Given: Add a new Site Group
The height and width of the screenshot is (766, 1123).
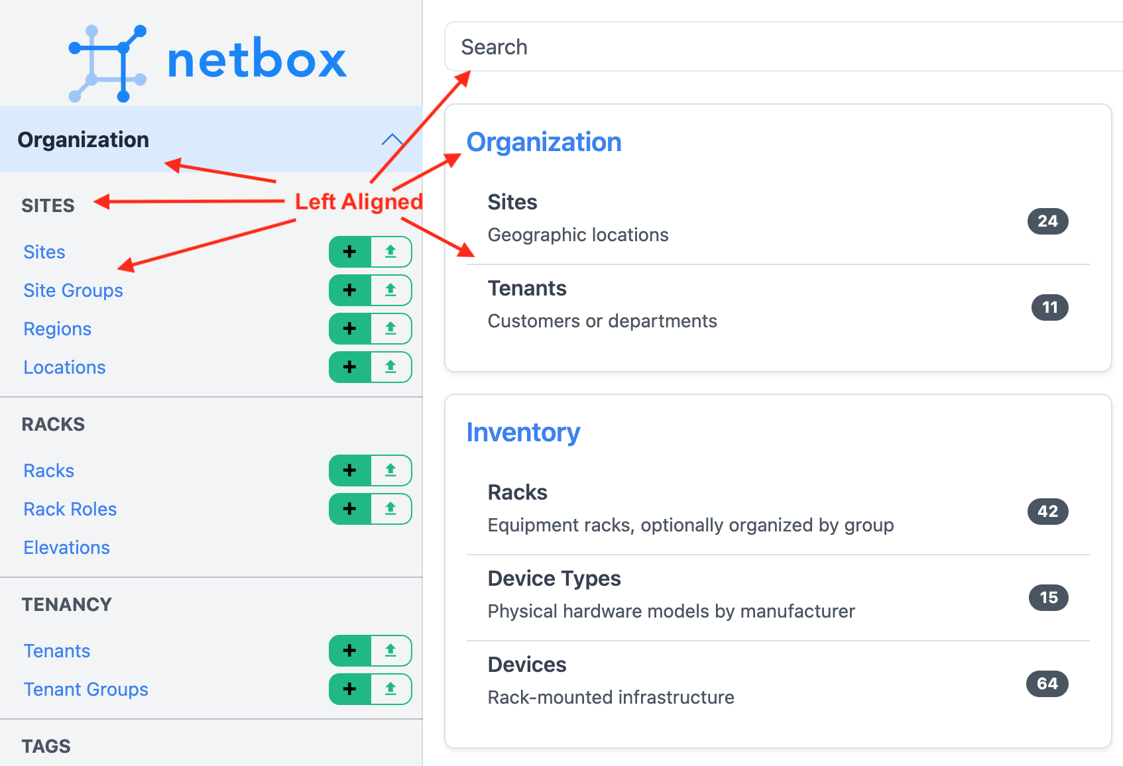Looking at the screenshot, I should coord(350,290).
